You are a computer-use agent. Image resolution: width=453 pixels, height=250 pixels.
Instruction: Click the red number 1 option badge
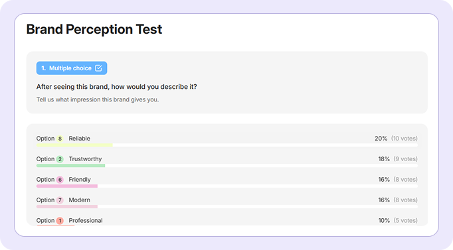pyautogui.click(x=60, y=221)
